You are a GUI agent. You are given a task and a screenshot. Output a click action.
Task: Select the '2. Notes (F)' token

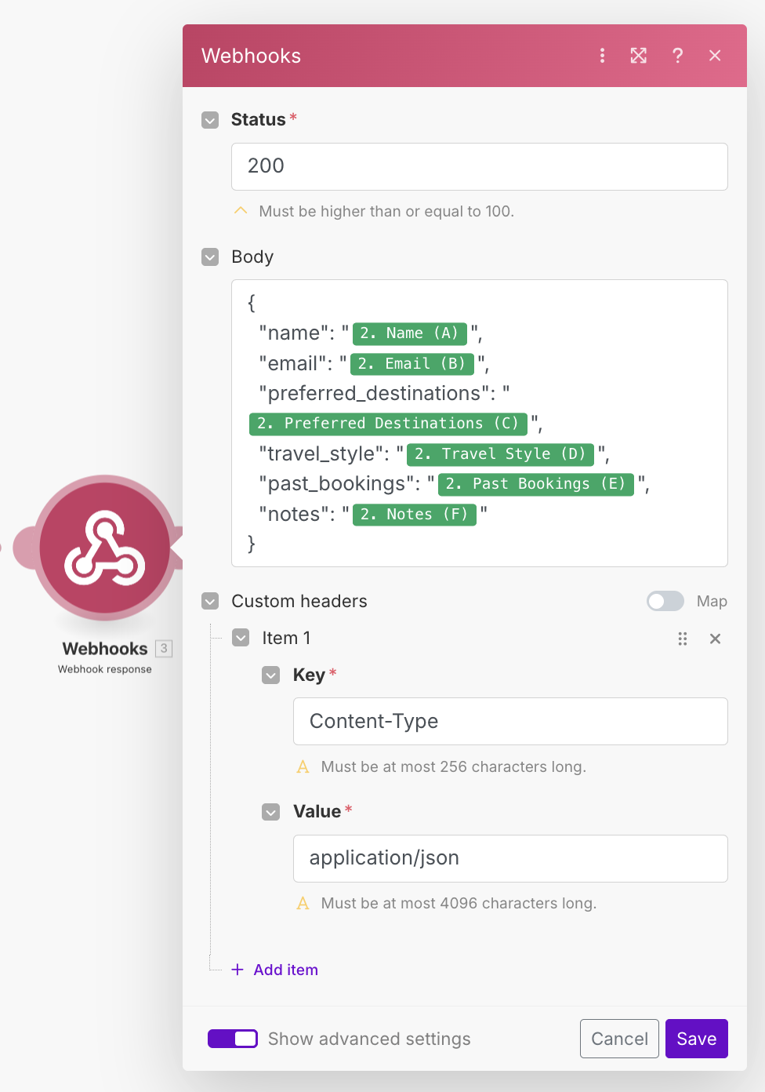pos(414,515)
